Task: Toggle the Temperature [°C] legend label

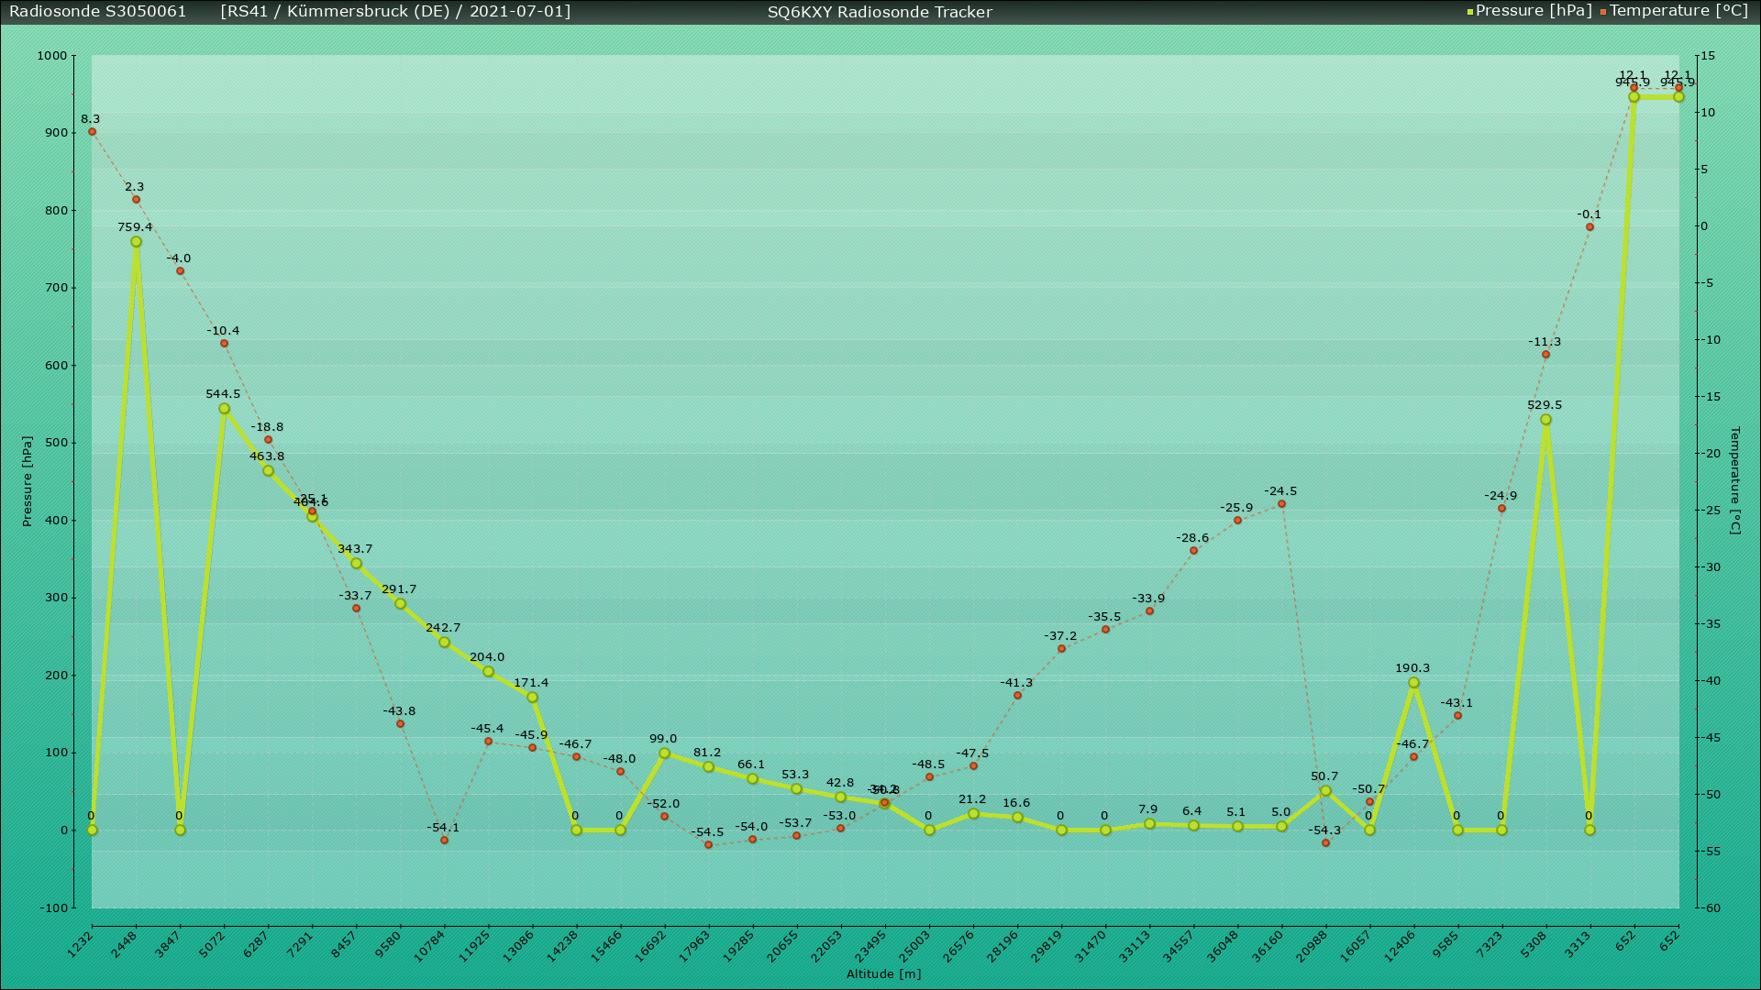Action: pyautogui.click(x=1678, y=11)
